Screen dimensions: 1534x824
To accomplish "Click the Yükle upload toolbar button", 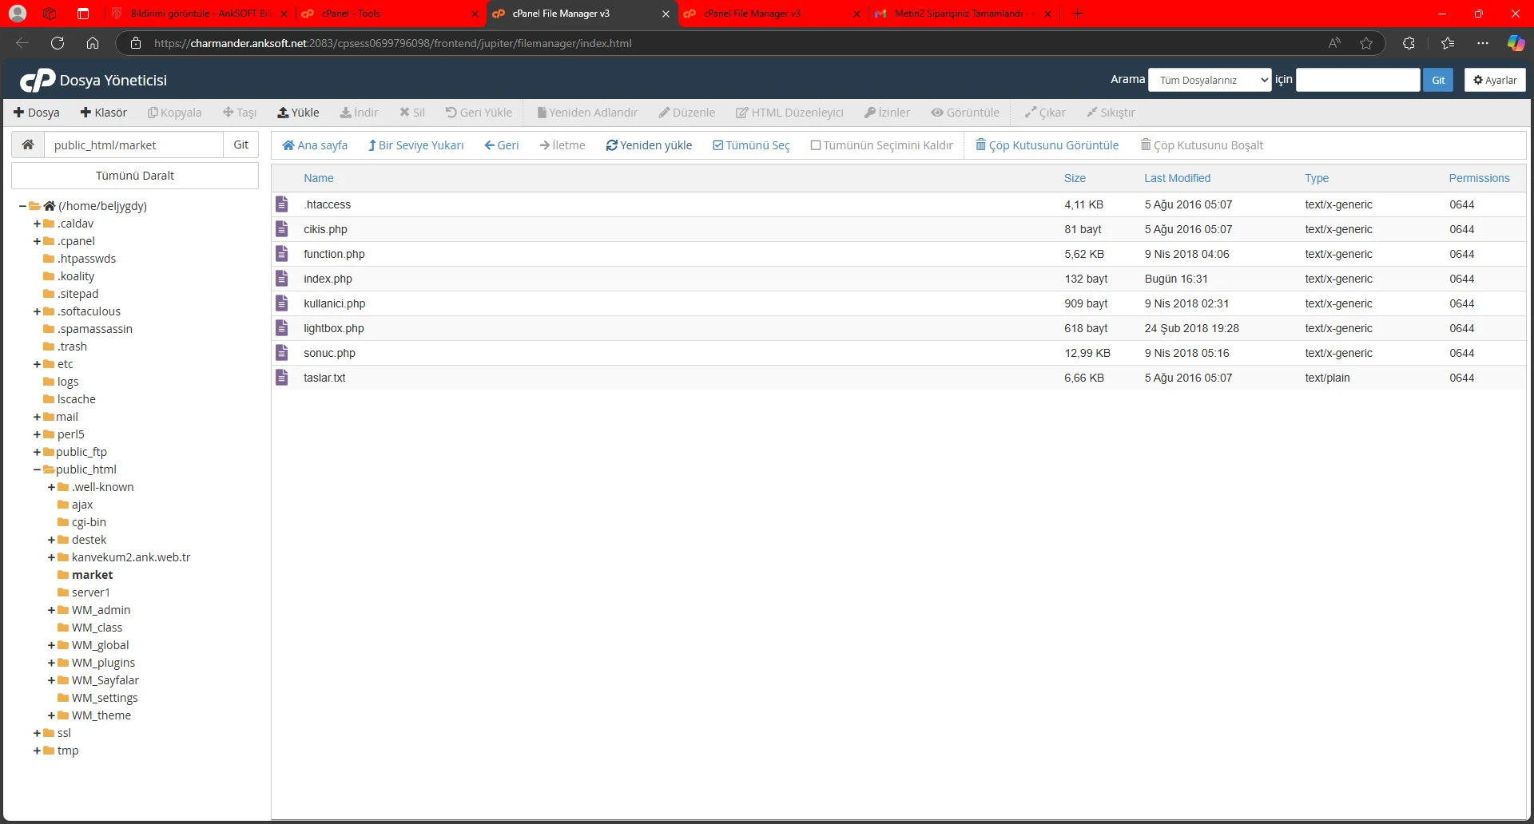I will (x=298, y=113).
